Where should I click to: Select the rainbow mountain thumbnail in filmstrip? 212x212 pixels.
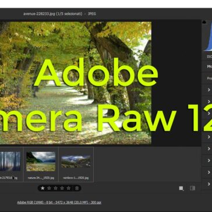point(76,161)
